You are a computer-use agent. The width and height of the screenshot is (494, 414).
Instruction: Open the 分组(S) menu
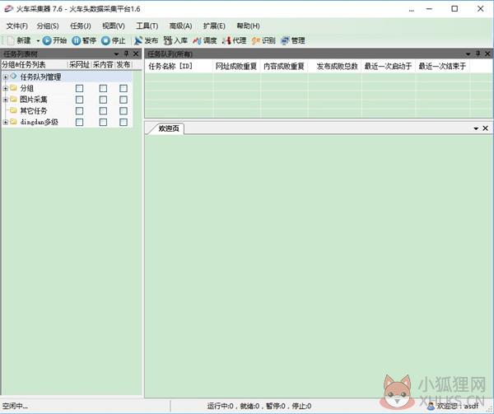[x=48, y=26]
